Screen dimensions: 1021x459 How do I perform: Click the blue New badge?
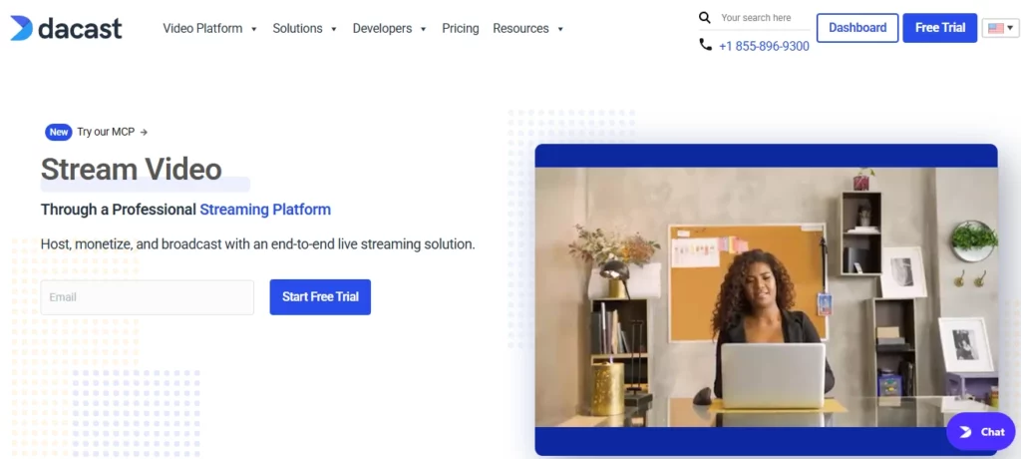[x=59, y=132]
